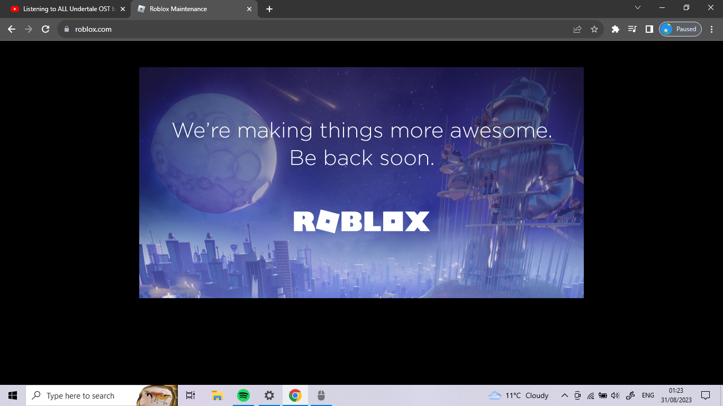
Task: Open the Windows Start menu
Action: 13,395
